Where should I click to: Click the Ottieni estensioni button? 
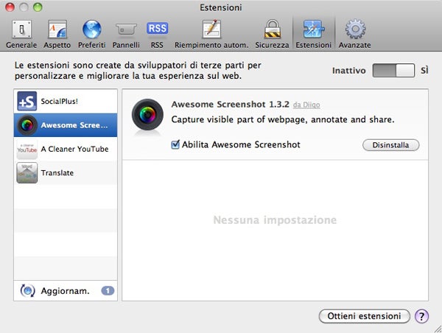point(364,316)
